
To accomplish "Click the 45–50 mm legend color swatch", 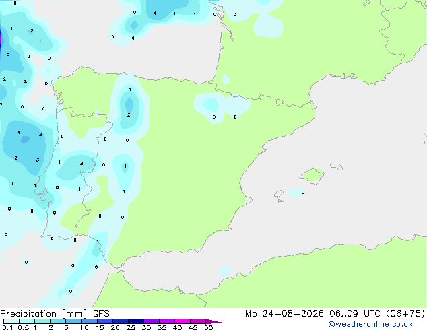I will (x=198, y=321).
